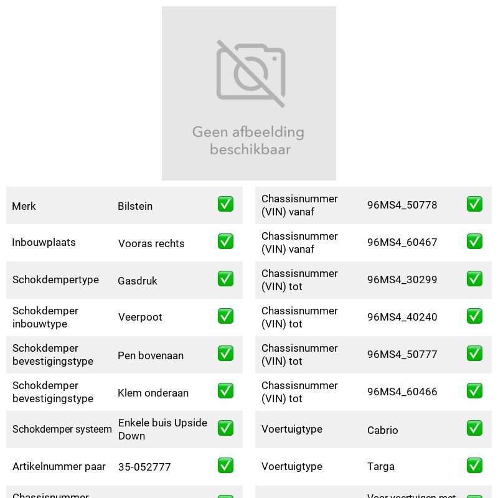This screenshot has height=498, width=498.
Task: Click the green checkmark beside Merk Bilstein
Action: pyautogui.click(x=225, y=204)
